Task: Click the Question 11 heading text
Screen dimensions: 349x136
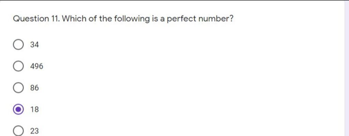Action: click(x=36, y=19)
